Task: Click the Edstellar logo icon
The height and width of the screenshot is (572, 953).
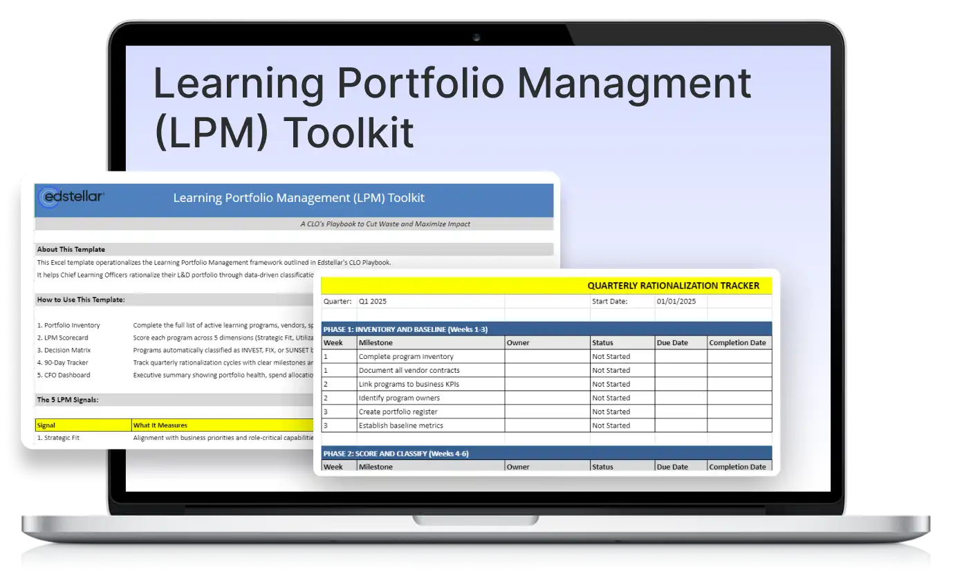Action: pyautogui.click(x=73, y=197)
